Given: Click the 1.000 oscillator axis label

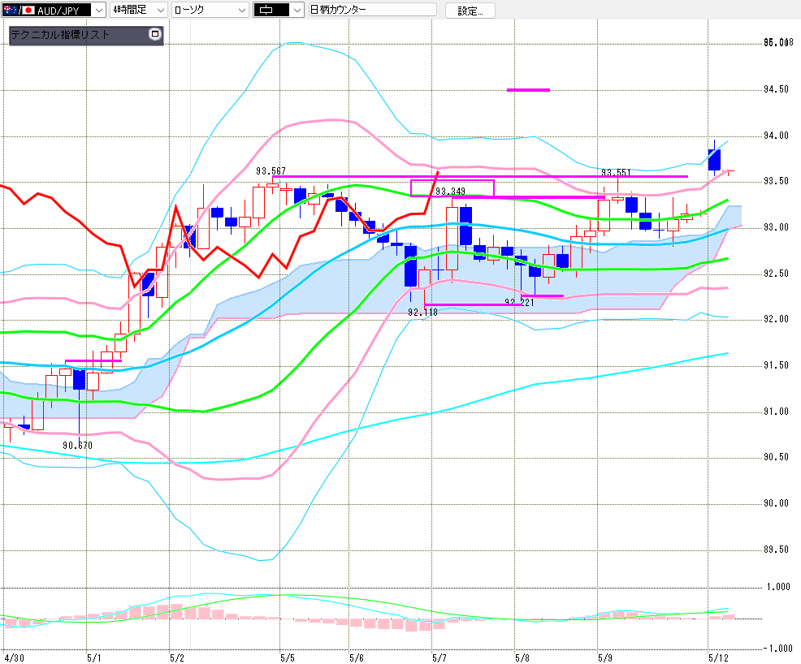Looking at the screenshot, I should (x=778, y=587).
